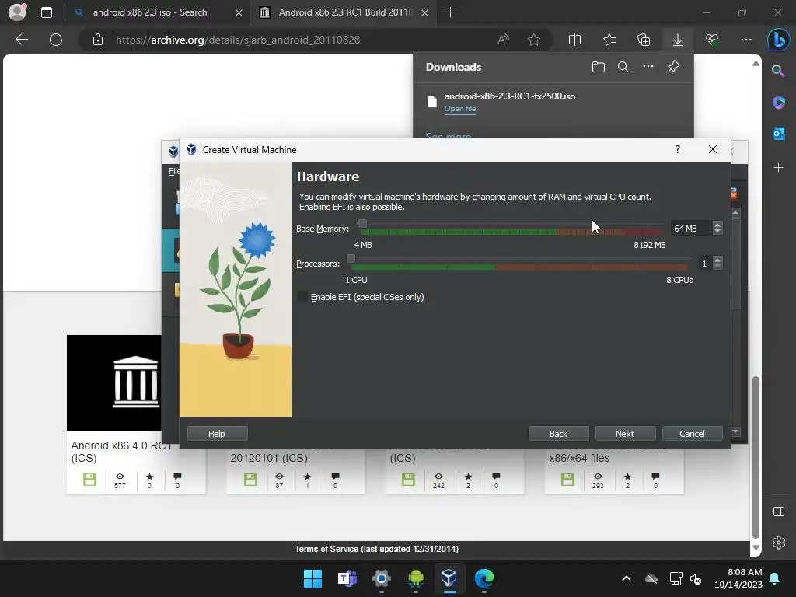Open Microsoft 365 icon in Edge sidebar
The height and width of the screenshot is (597, 796).
778,103
